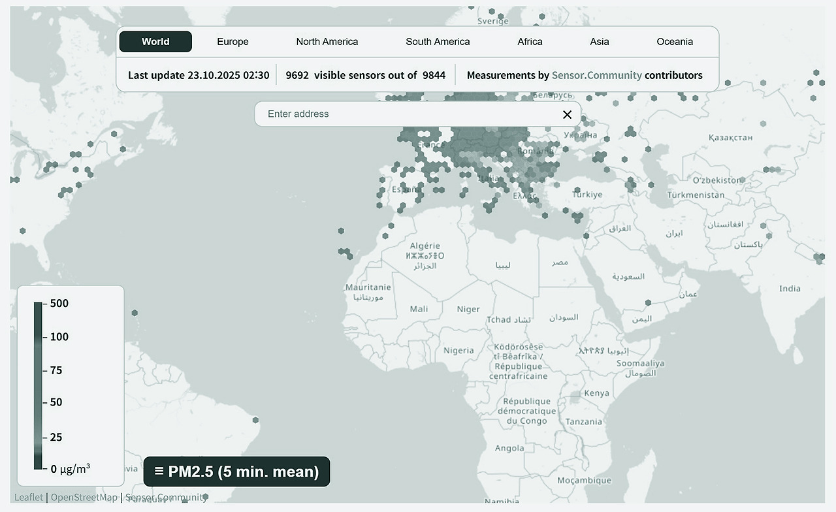836x512 pixels.
Task: Pick the 25 value on the legend
Action: tap(56, 437)
